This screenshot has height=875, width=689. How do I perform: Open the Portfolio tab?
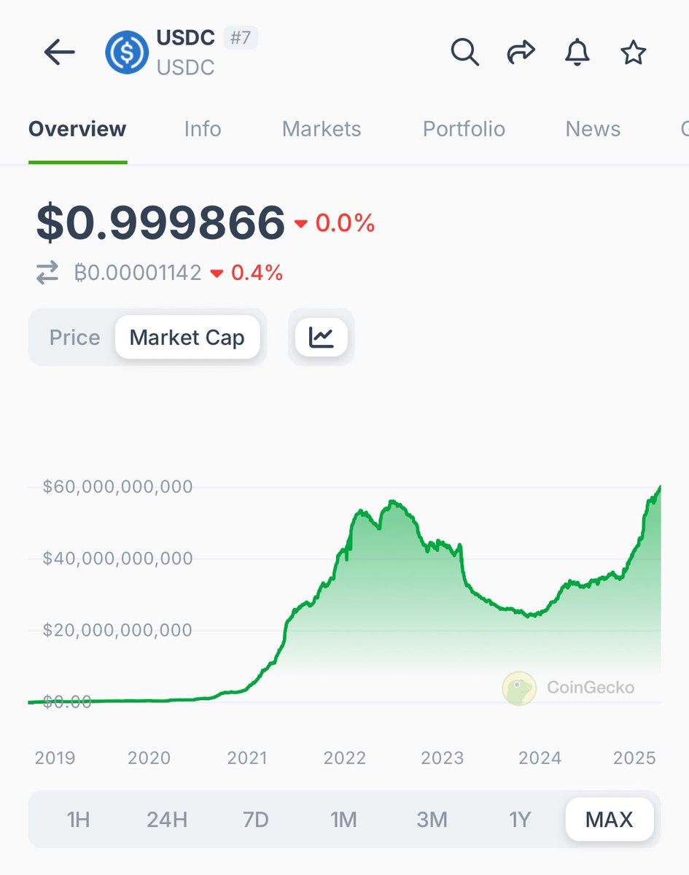464,128
